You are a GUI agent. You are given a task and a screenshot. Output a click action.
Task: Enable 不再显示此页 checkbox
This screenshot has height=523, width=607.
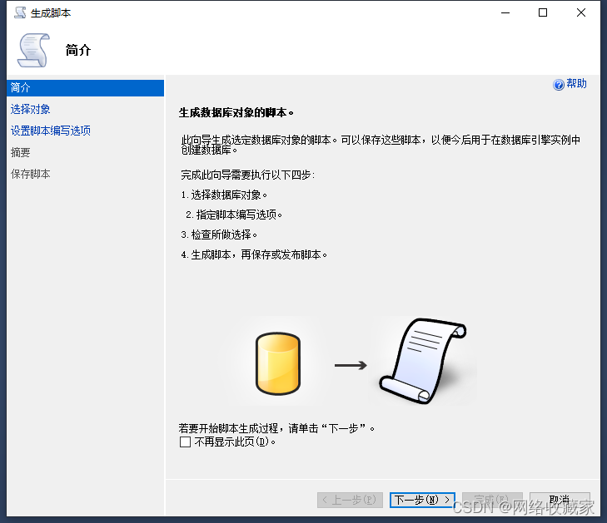185,442
